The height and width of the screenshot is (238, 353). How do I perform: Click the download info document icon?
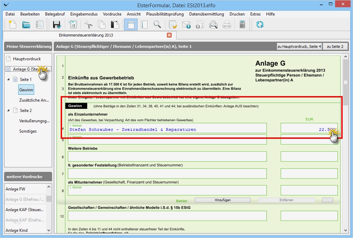(200, 24)
